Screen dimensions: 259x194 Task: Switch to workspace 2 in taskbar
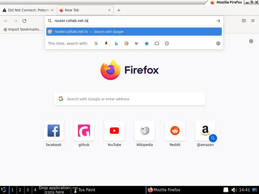pyautogui.click(x=20, y=190)
